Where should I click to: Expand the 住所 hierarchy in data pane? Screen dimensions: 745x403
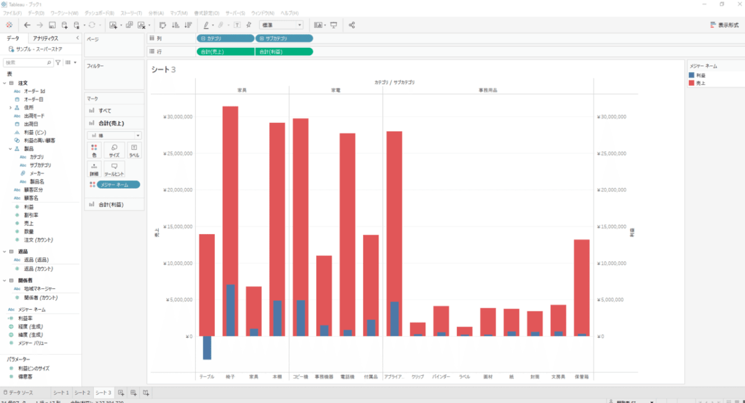(11, 107)
